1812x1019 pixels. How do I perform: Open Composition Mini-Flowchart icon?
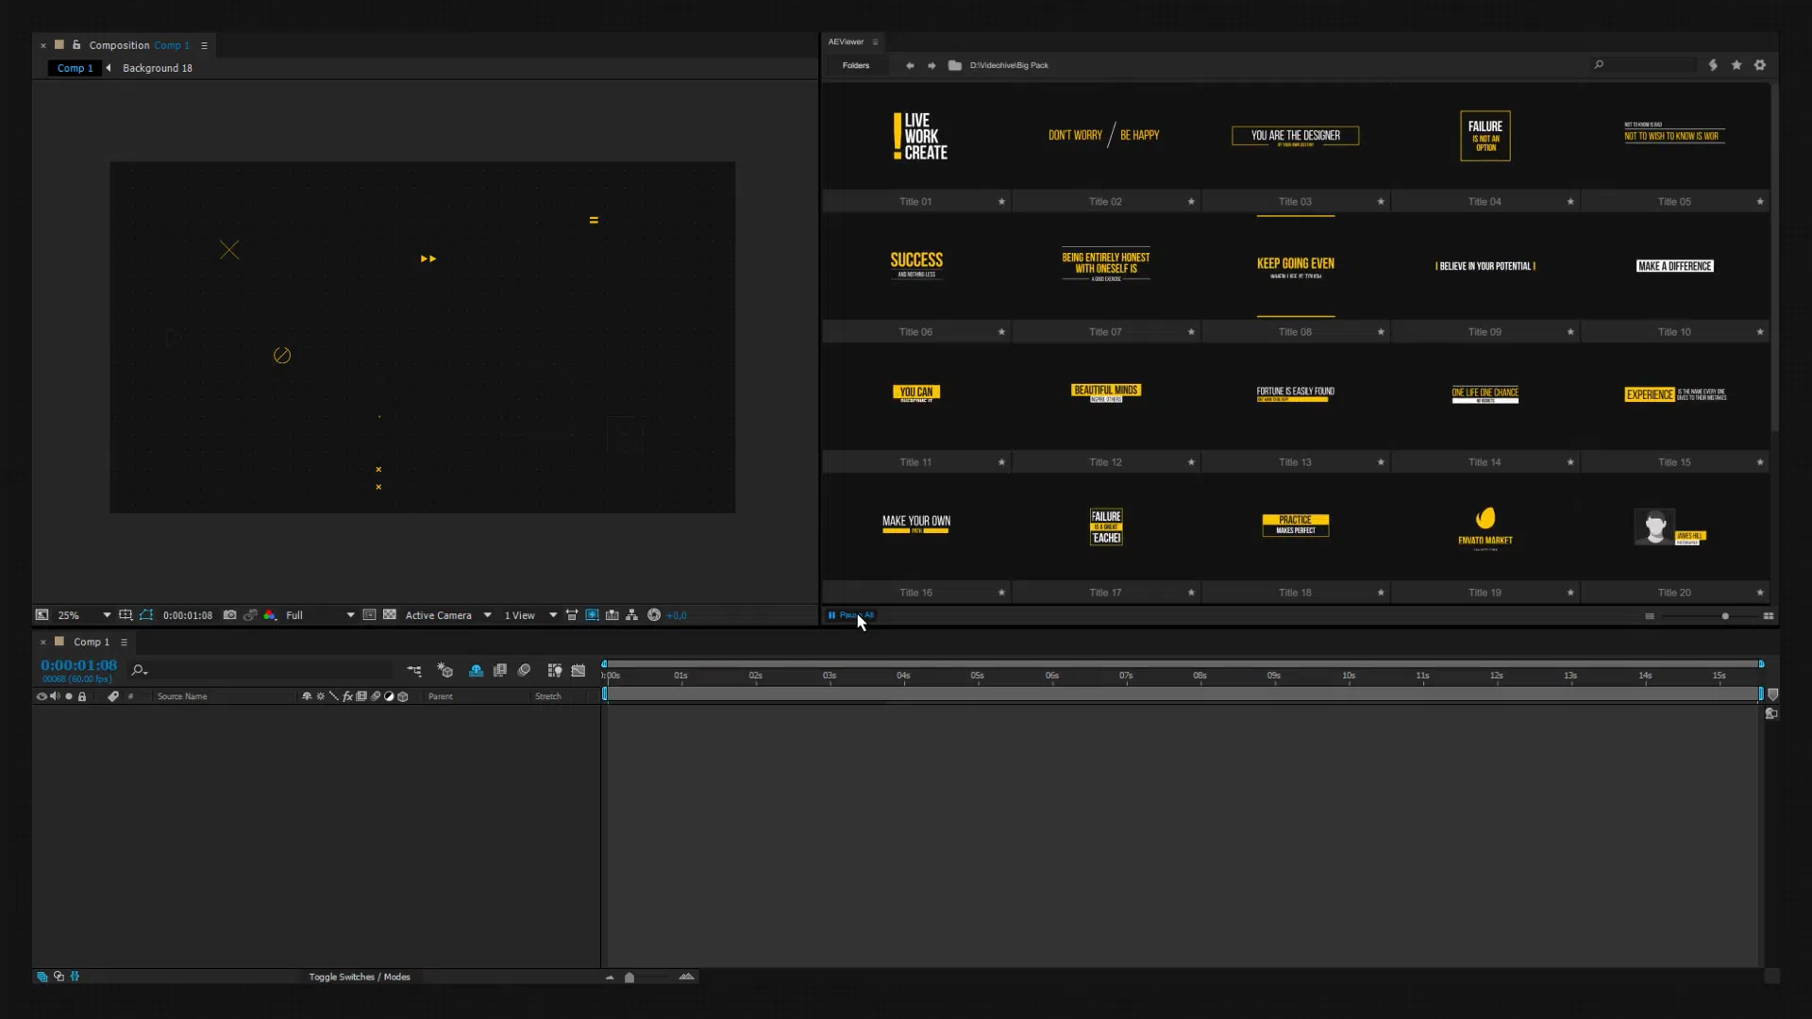tap(414, 671)
